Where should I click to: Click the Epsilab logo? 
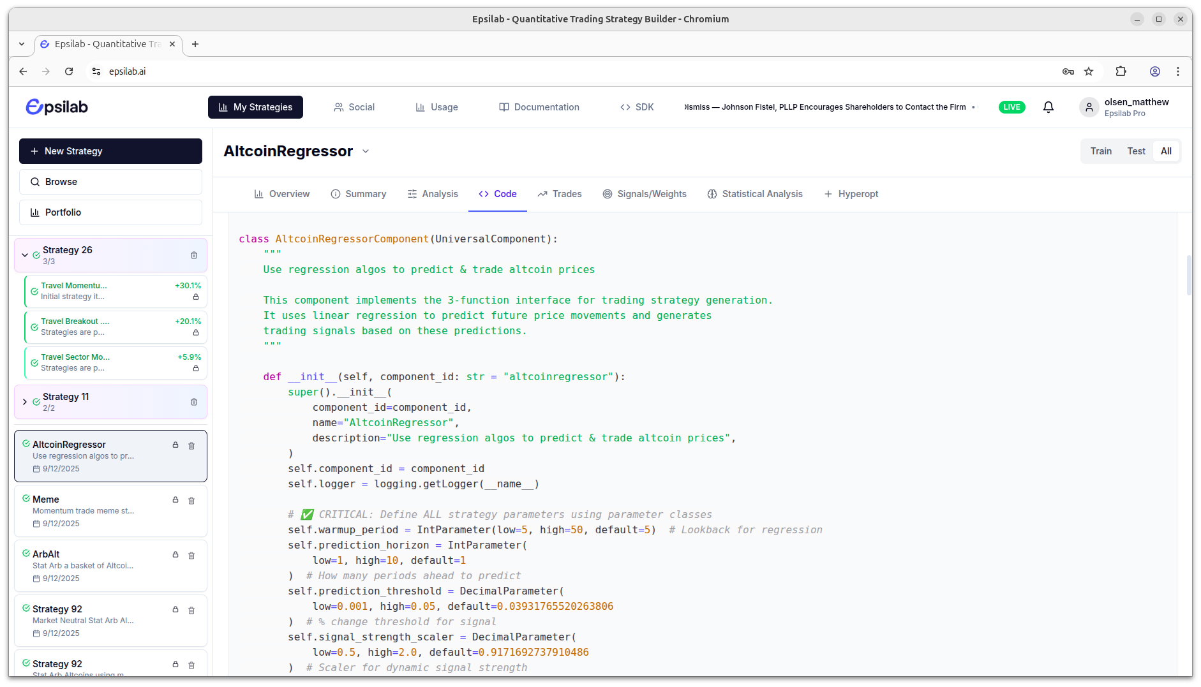[57, 107]
